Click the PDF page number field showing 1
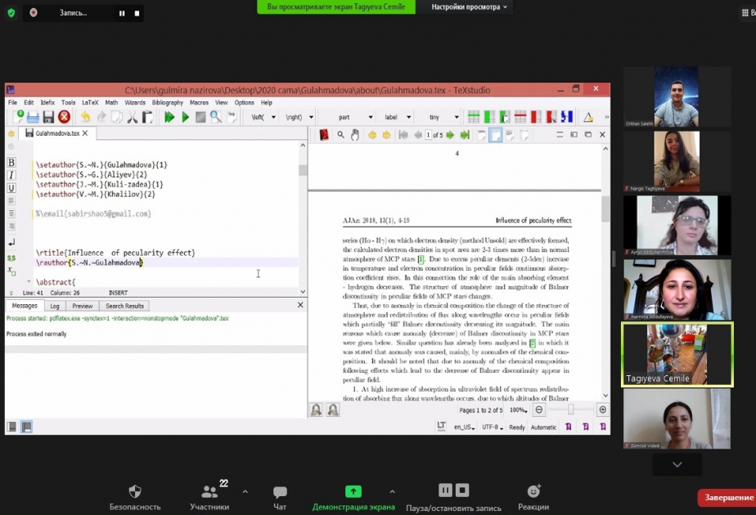The image size is (756, 515). coord(428,135)
